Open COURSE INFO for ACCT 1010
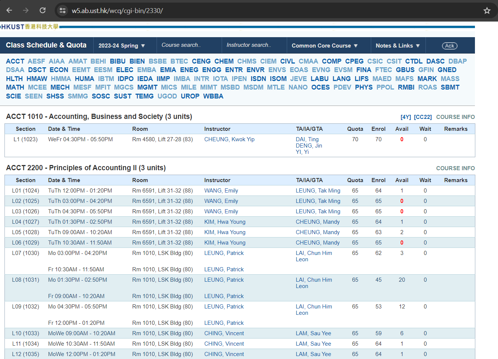The height and width of the screenshot is (359, 498). pyautogui.click(x=455, y=117)
